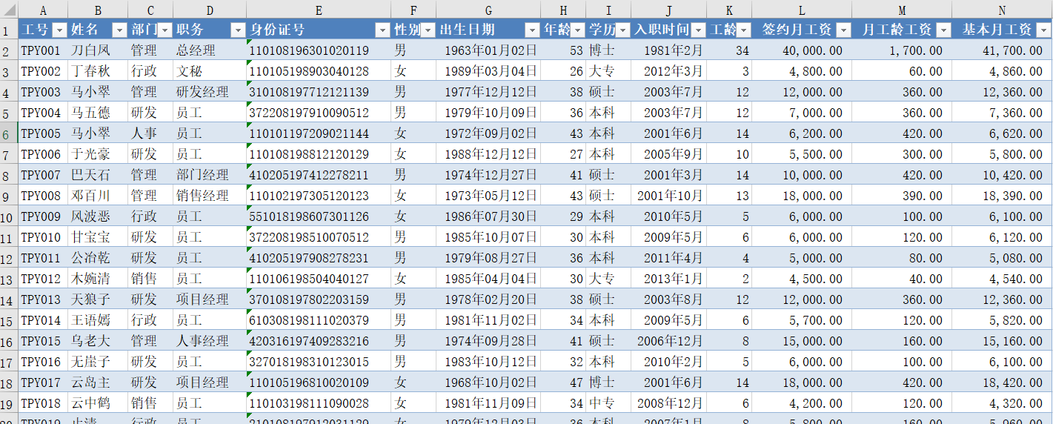Select name cell 邓百川
Screen dimensions: 1053x424
coord(98,196)
